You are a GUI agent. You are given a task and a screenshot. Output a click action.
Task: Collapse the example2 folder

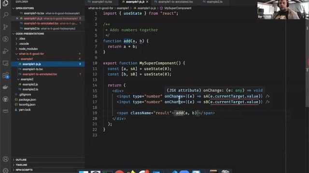(27, 79)
